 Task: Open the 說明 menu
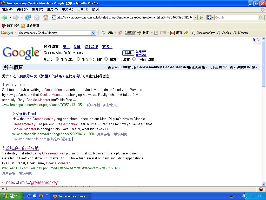pos(98,9)
